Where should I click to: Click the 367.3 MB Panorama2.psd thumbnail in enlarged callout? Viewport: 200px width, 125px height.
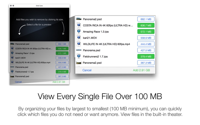coord(79,63)
